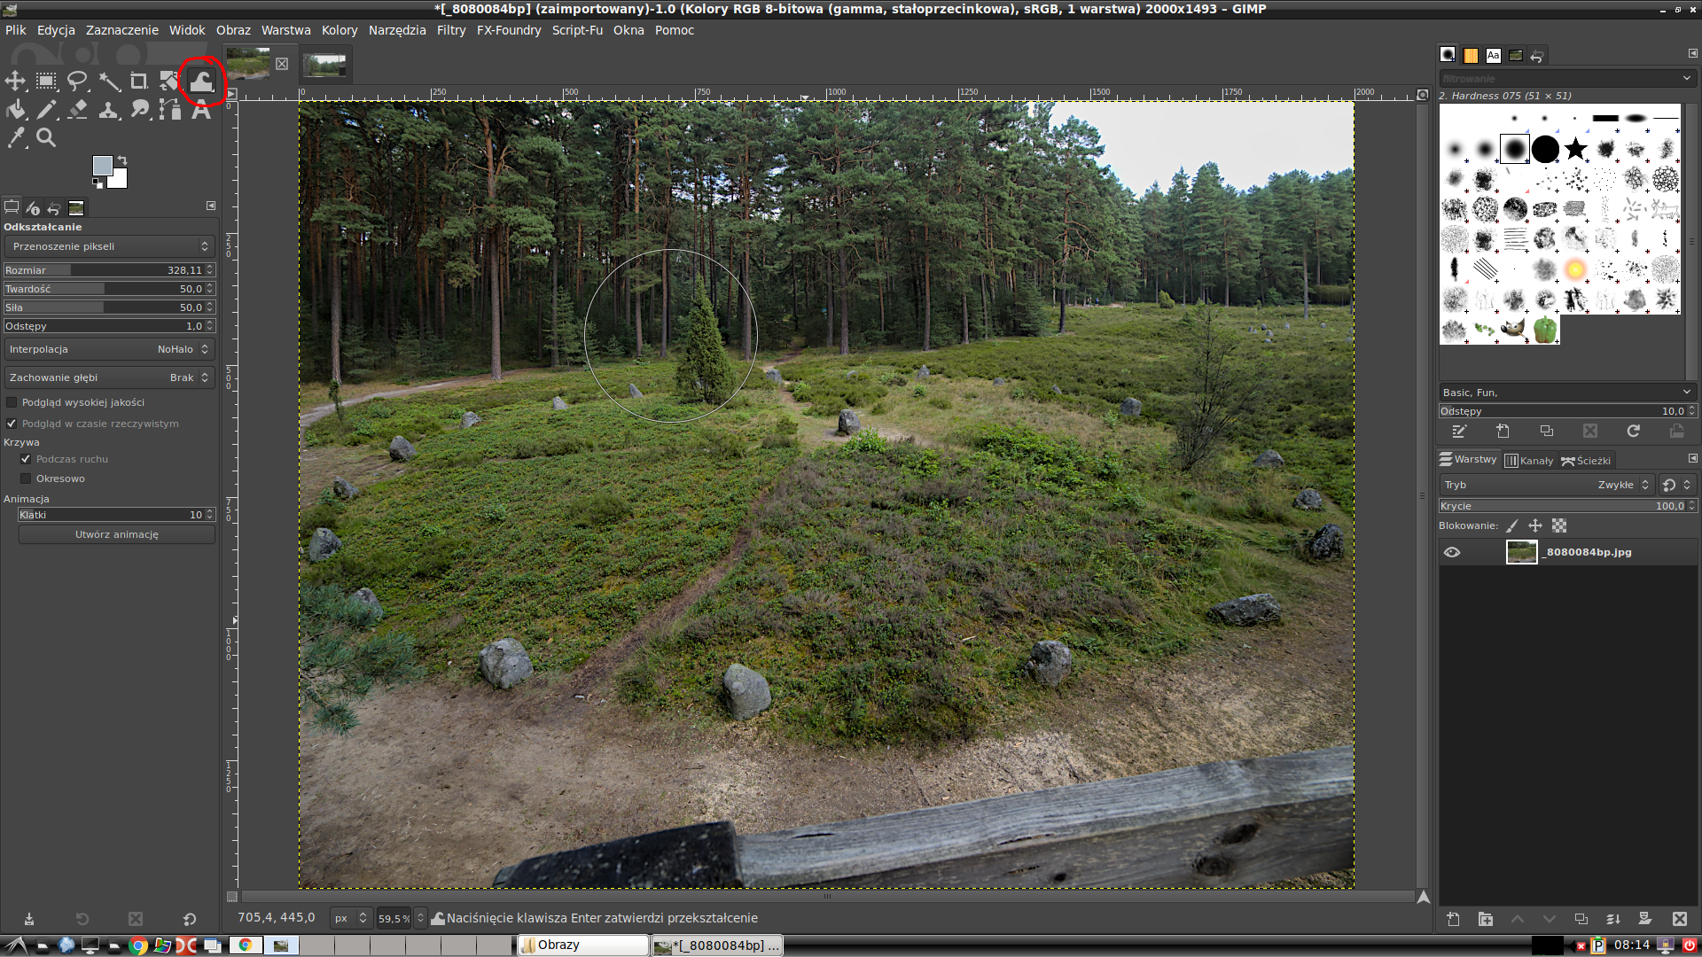Open the Interpolacja NoHalo dropdown
Viewport: 1702px width, 957px height.
coord(110,349)
